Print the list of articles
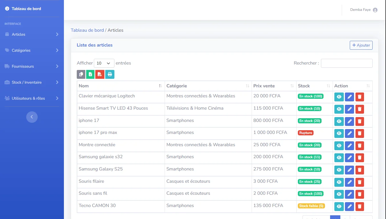This screenshot has width=386, height=219. pyautogui.click(x=110, y=74)
